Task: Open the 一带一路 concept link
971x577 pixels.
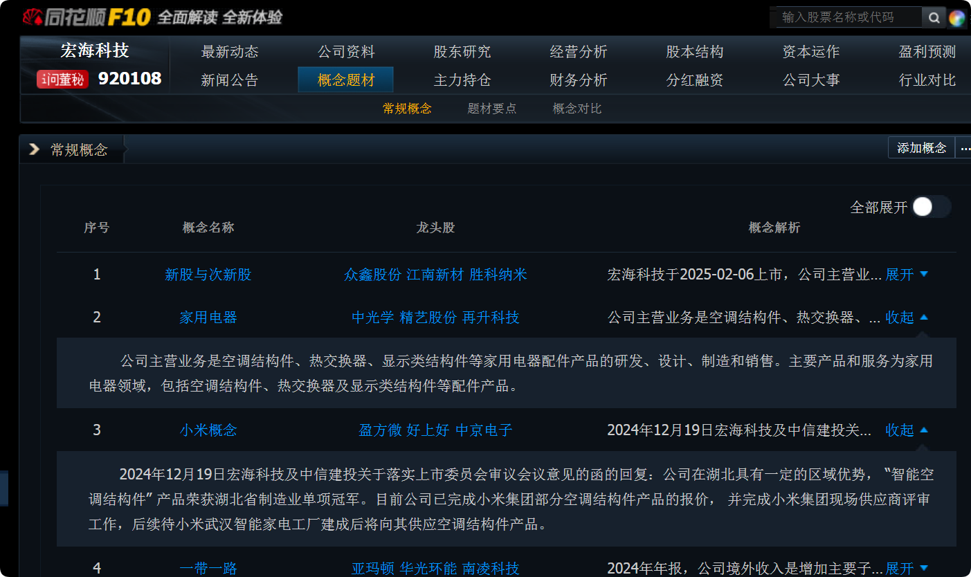Action: click(208, 569)
